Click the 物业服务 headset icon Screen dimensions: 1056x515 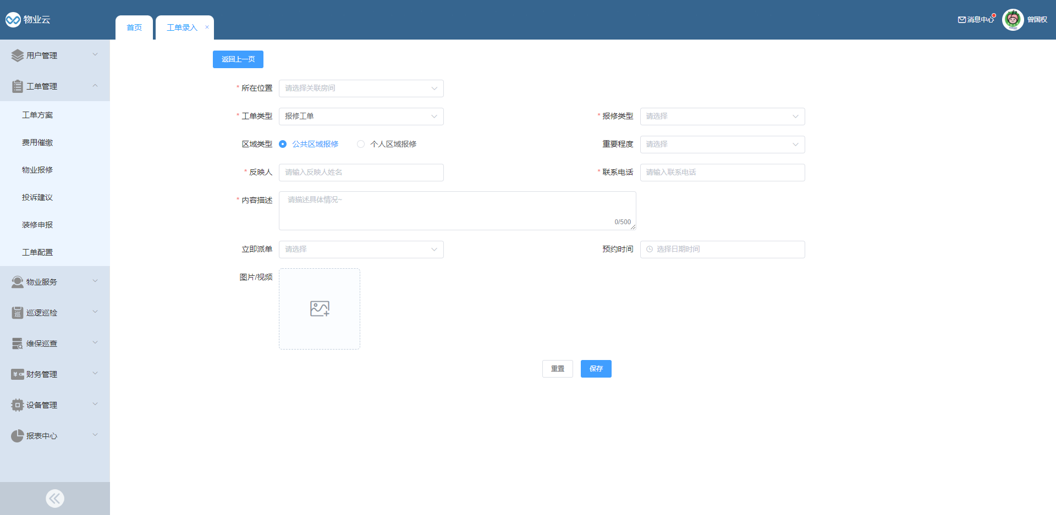[18, 282]
